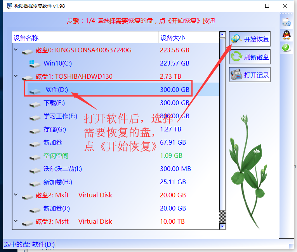
Task: Click the settings gear icon in sidebar
Action: (x=287, y=22)
